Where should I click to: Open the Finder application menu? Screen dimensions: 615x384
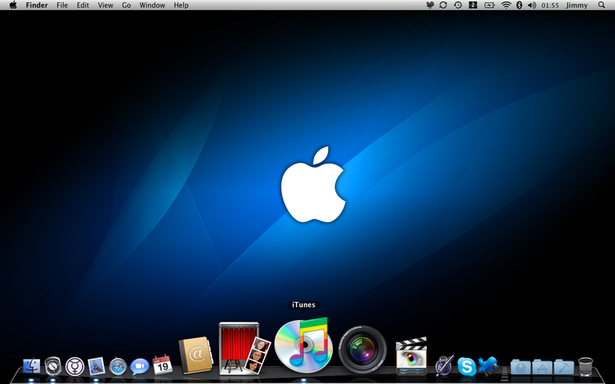[x=37, y=5]
